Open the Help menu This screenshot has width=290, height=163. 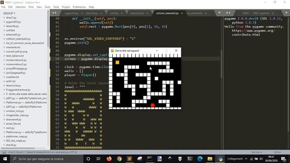[x=92, y=7]
